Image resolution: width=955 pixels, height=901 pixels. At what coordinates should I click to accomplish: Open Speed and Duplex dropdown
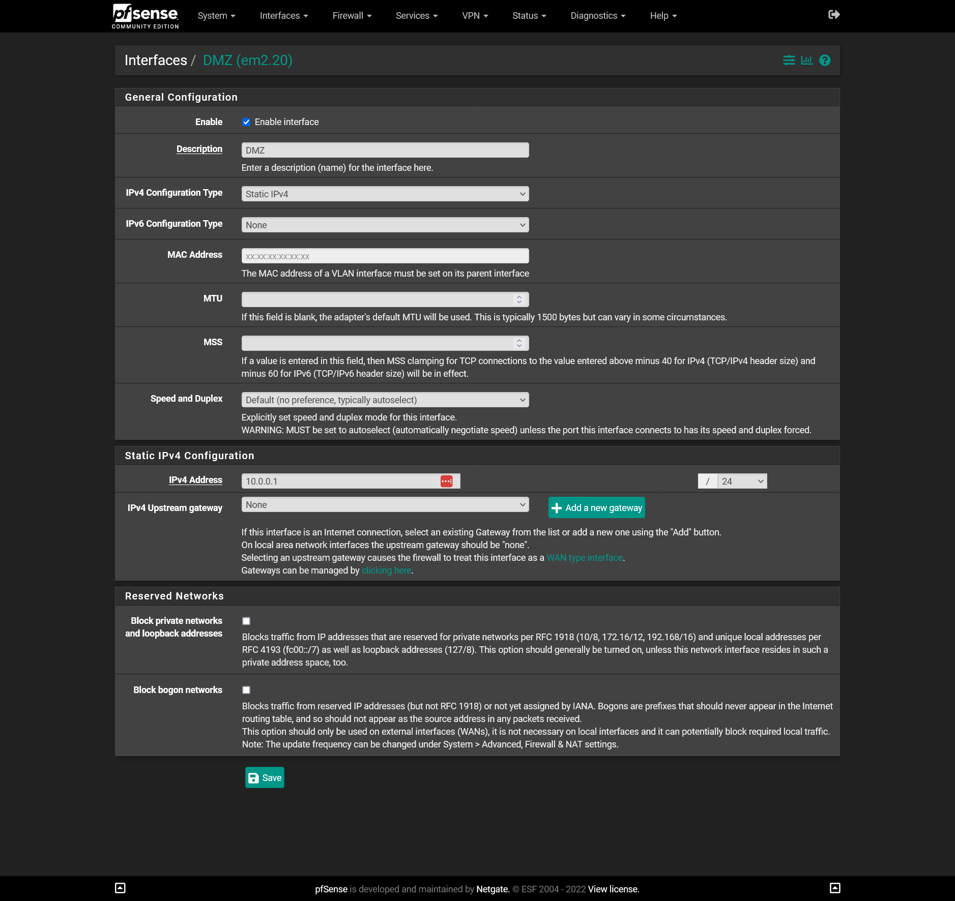385,400
